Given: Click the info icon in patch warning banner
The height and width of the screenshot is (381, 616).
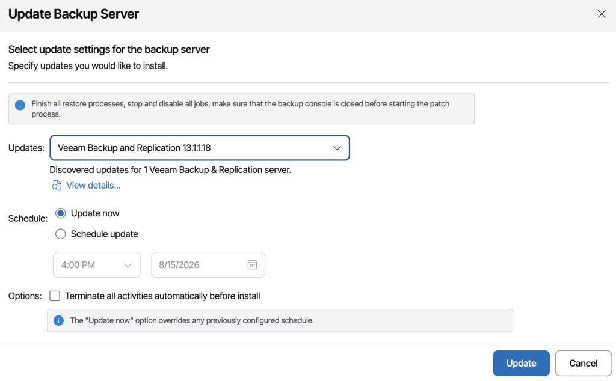Looking at the screenshot, I should [20, 105].
